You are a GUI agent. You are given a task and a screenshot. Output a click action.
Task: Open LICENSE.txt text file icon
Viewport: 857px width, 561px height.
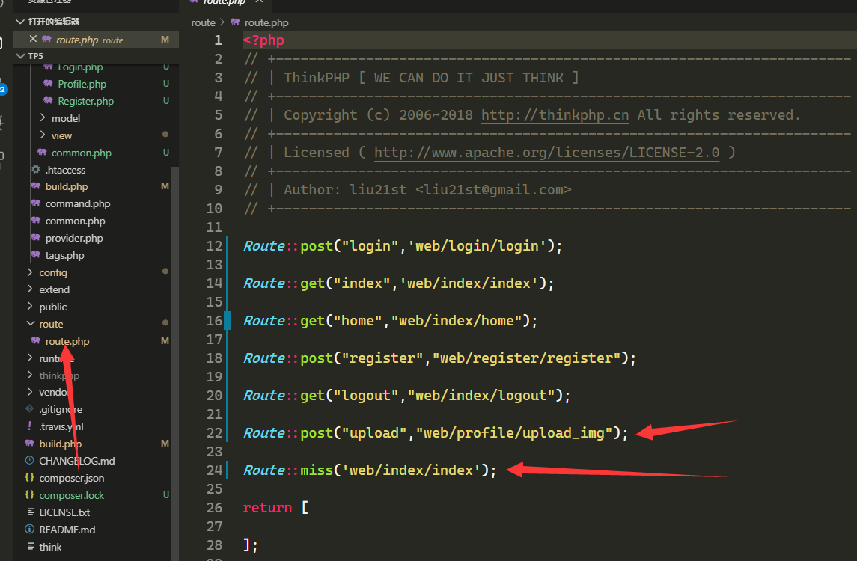(x=29, y=512)
